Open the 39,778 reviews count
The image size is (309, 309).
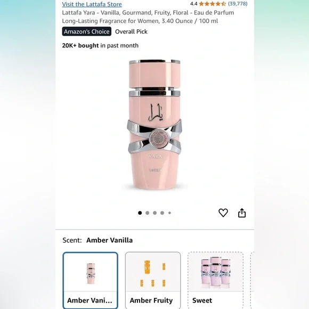point(238,4)
